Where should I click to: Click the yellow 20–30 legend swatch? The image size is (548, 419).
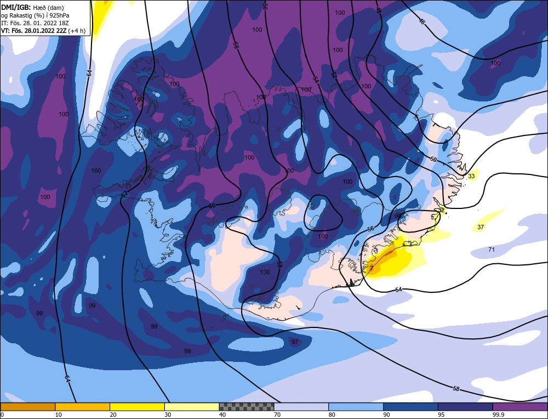tap(137, 406)
